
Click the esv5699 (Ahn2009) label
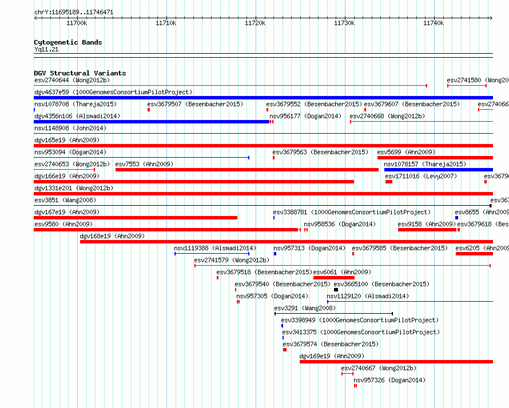point(406,152)
